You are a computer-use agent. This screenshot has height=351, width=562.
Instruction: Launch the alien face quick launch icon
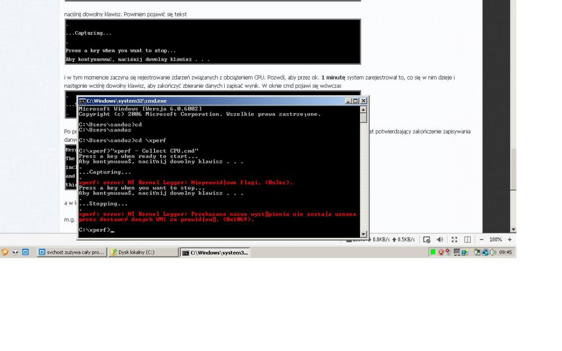15,252
